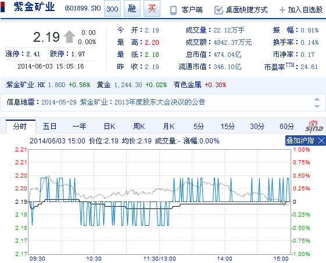Viewport: 326px width, 263px height.
Task: Open the 桌面快捷方式 shortcut link
Action: click(x=246, y=10)
